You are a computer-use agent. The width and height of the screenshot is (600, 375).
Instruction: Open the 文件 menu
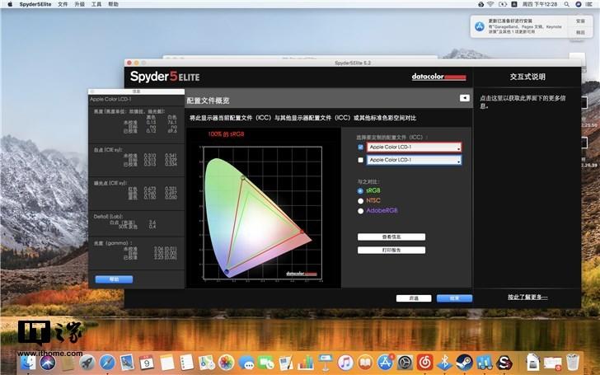pos(63,4)
